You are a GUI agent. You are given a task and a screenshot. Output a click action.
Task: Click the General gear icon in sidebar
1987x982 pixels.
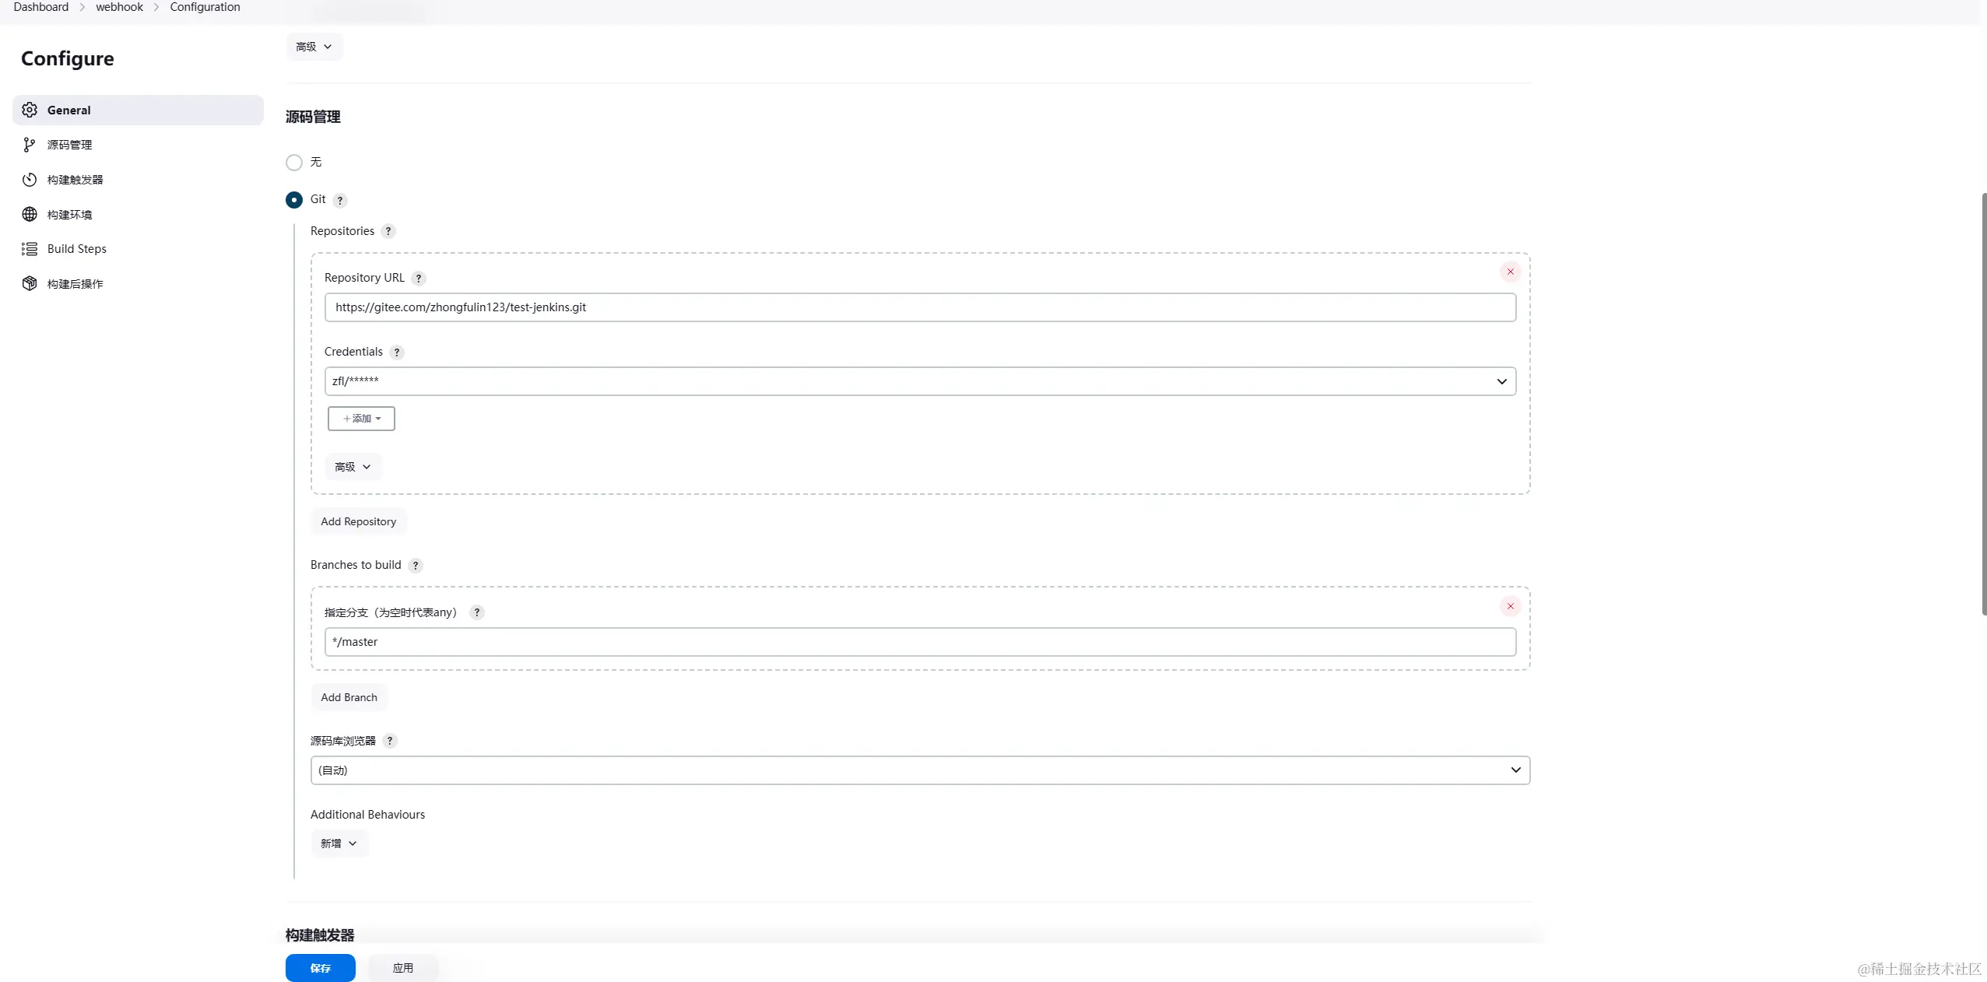click(30, 110)
